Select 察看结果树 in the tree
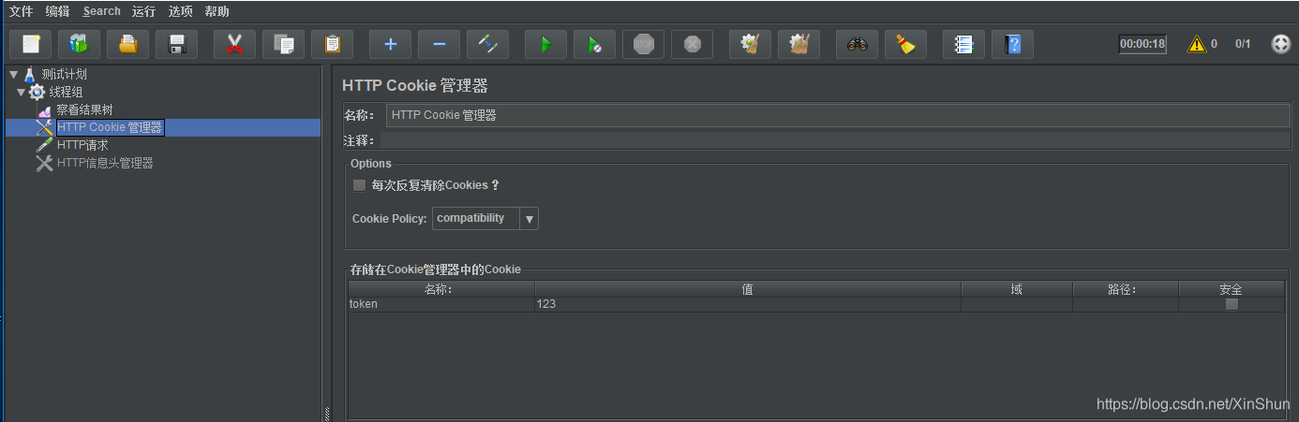 (85, 109)
